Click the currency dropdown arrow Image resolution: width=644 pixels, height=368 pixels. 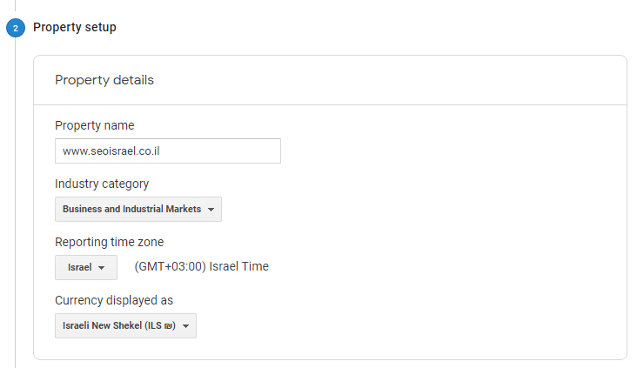[185, 326]
